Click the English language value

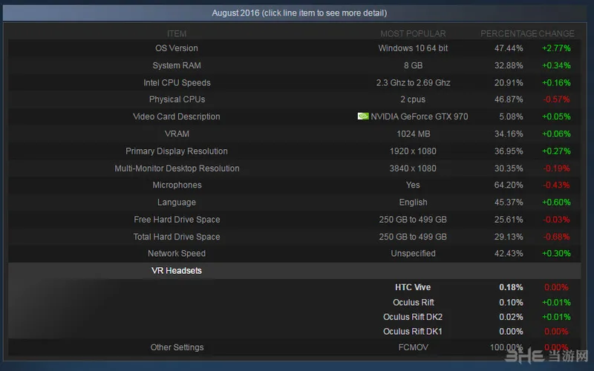[413, 202]
